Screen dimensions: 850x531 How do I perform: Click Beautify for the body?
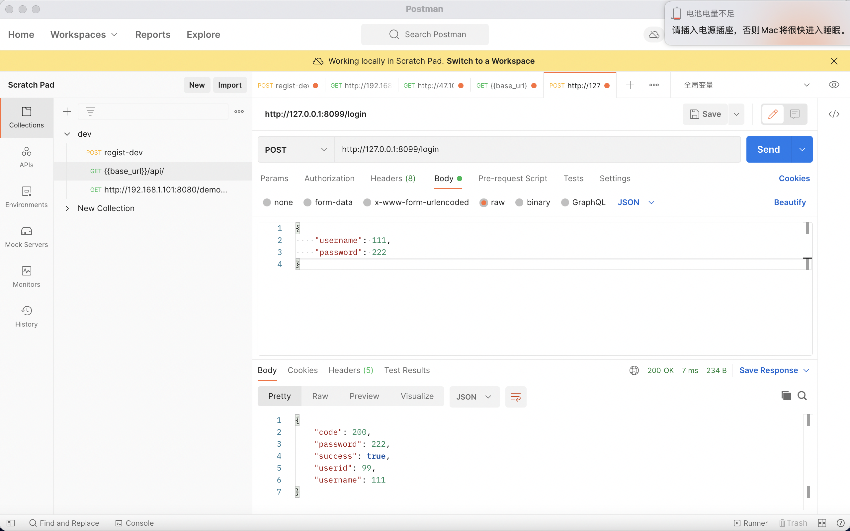point(790,202)
